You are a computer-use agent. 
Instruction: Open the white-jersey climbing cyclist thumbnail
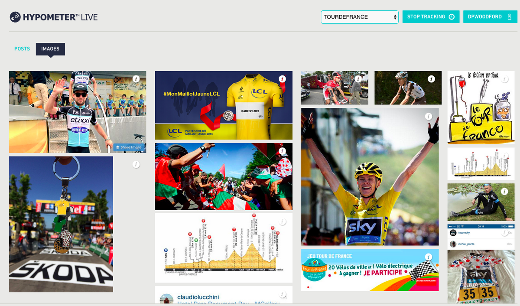[x=408, y=88]
